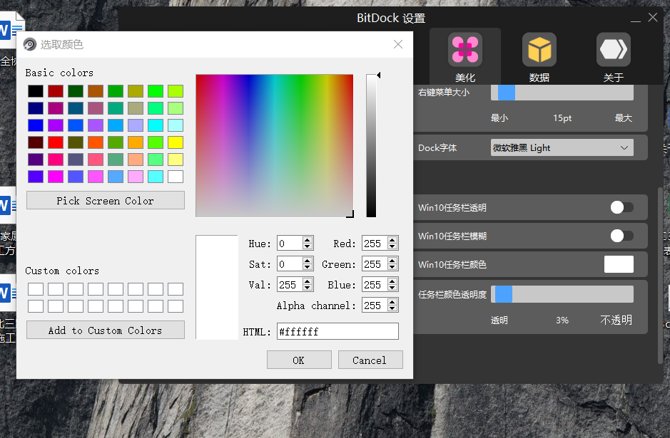The image size is (670, 438).
Task: Click the down arrow of the Sat spinner
Action: click(308, 267)
